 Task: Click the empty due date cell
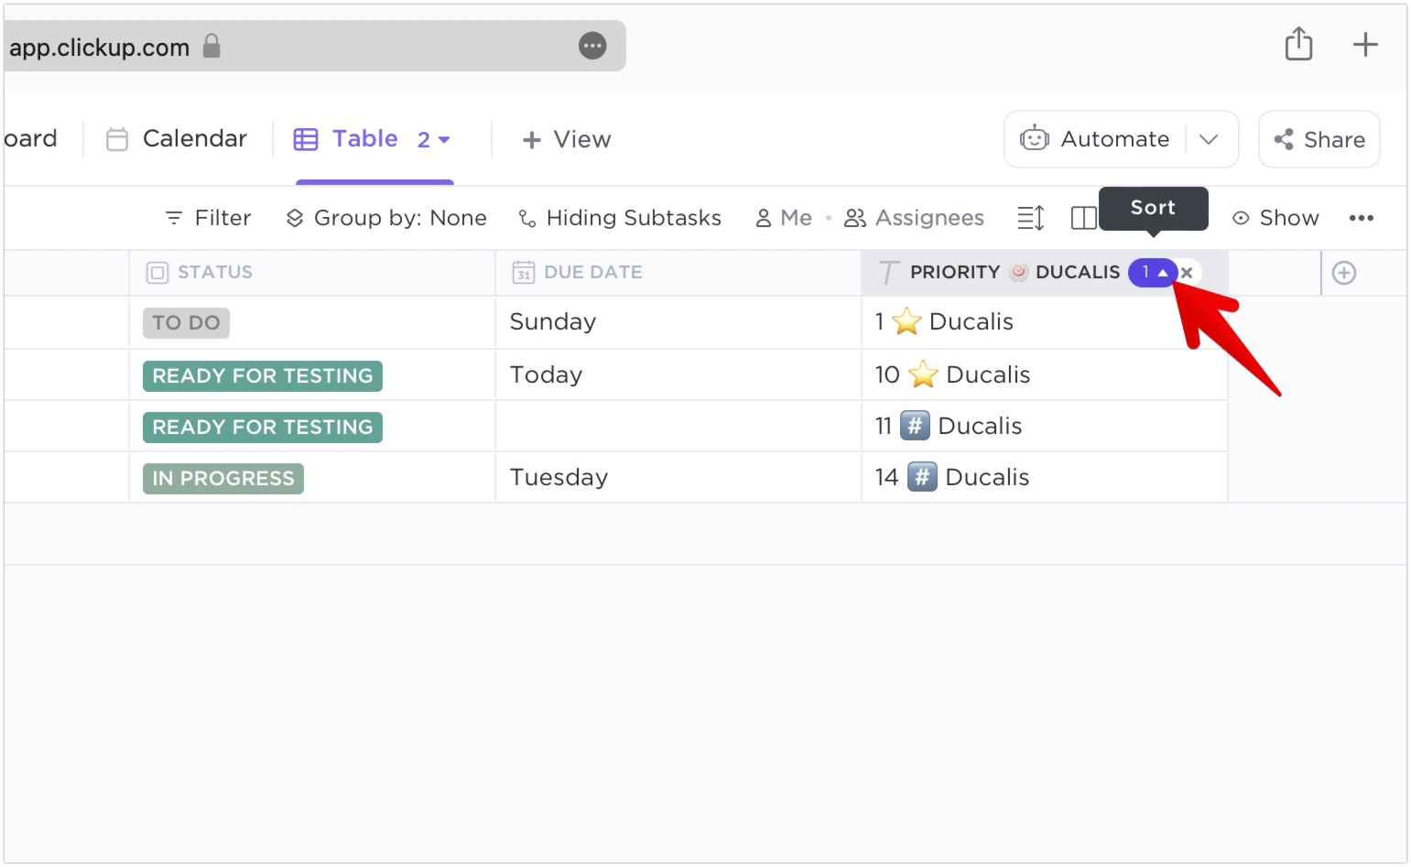click(678, 426)
